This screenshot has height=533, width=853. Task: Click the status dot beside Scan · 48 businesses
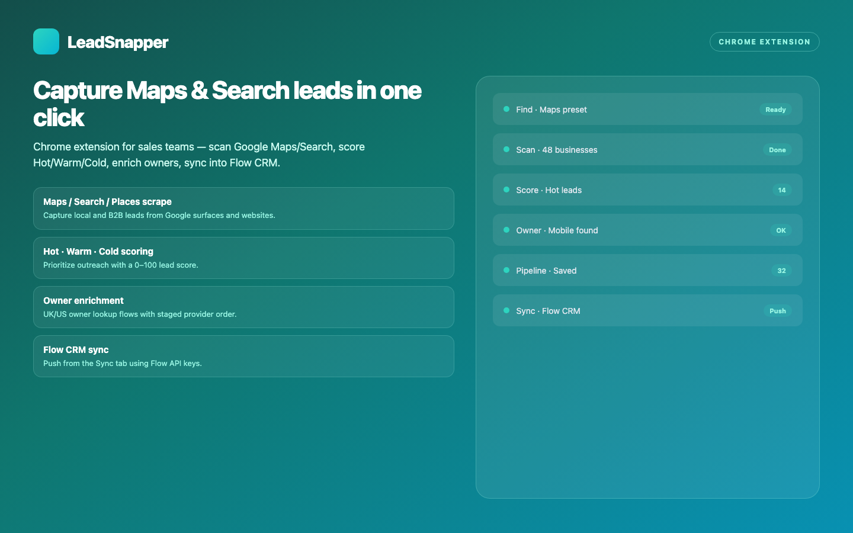click(506, 149)
